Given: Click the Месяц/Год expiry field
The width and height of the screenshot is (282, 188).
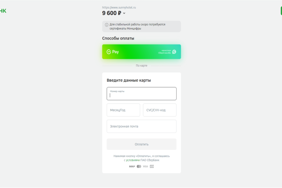Looking at the screenshot, I should [x=123, y=110].
